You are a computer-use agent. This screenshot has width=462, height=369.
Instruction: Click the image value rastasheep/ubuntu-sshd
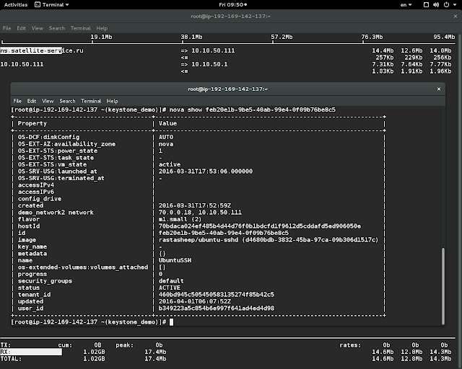199,240
